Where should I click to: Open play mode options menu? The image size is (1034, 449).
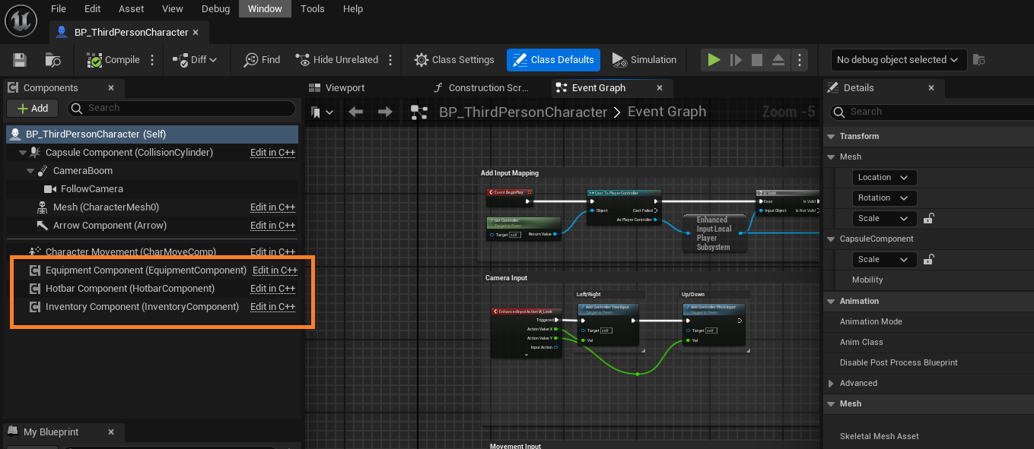tap(798, 60)
